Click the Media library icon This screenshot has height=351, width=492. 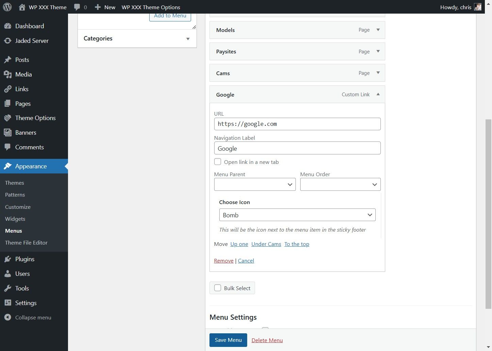click(x=8, y=74)
